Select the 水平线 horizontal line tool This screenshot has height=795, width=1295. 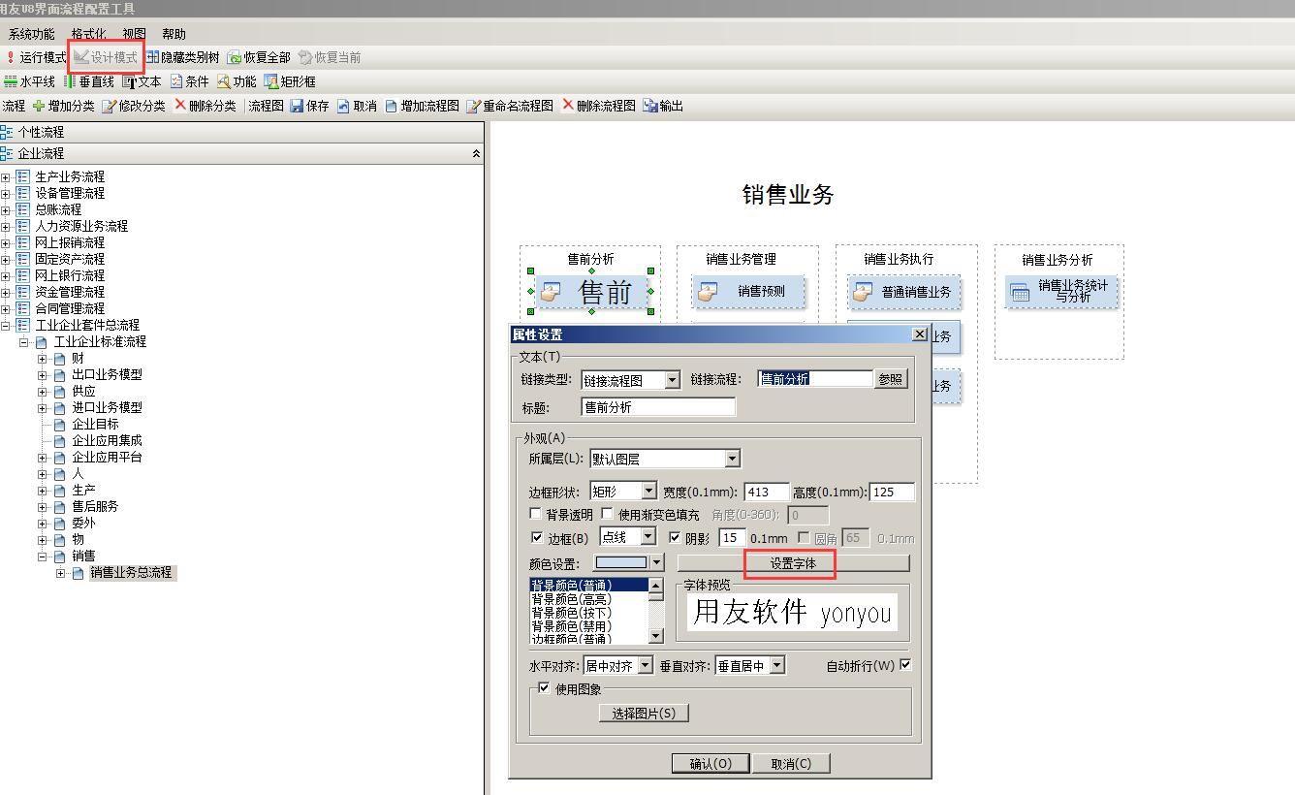pos(30,81)
